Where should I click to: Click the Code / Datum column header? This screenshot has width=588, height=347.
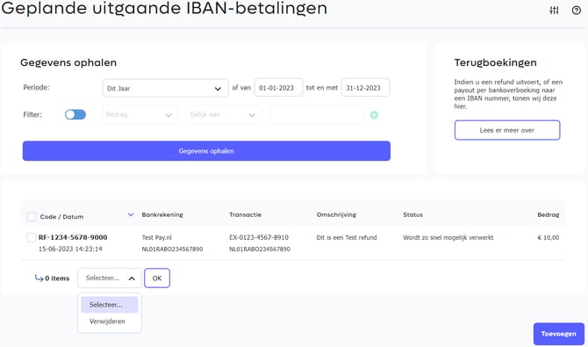point(61,217)
